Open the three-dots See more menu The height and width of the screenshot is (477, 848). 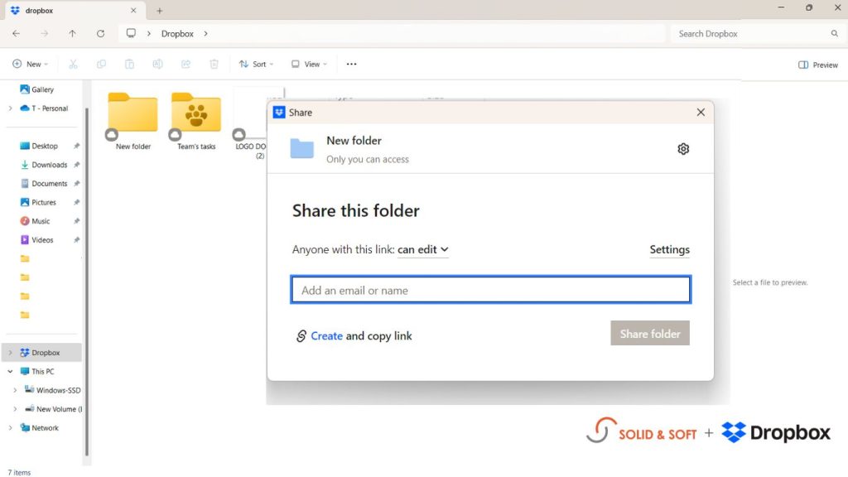(351, 64)
